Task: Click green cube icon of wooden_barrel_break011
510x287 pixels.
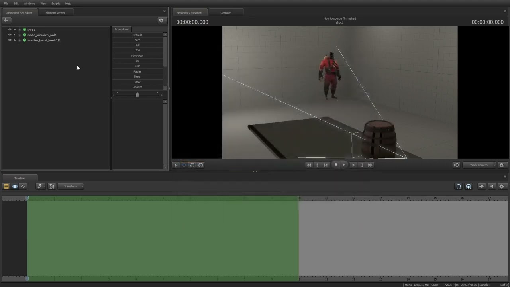Action: coord(24,40)
